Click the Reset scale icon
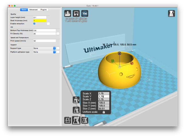 click(x=76, y=110)
